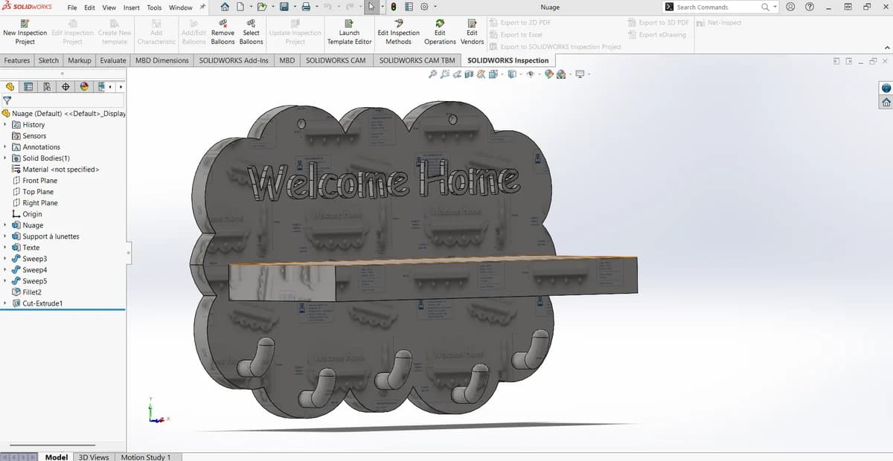The height and width of the screenshot is (461, 893).
Task: Open the Motion Study 1 tab
Action: tap(146, 457)
